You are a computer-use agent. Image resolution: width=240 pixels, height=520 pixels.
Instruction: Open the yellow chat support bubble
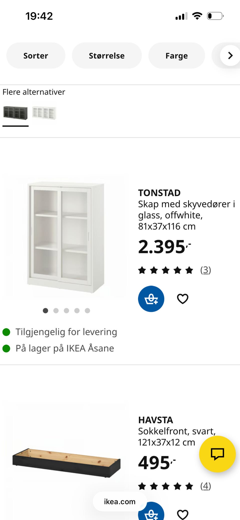coord(217,454)
